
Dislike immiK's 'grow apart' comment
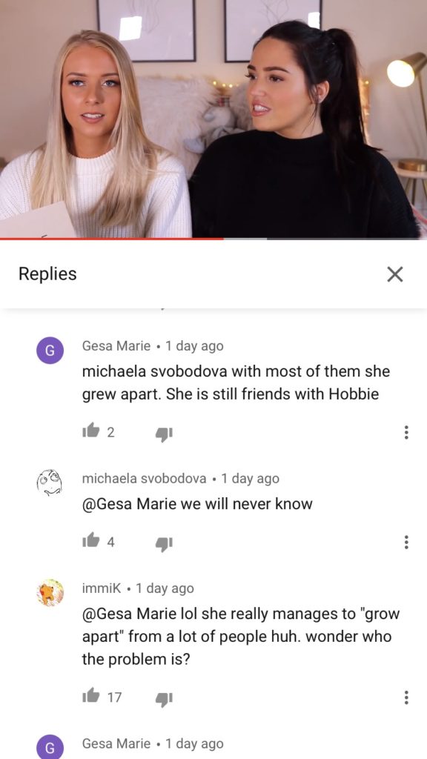[x=164, y=697]
